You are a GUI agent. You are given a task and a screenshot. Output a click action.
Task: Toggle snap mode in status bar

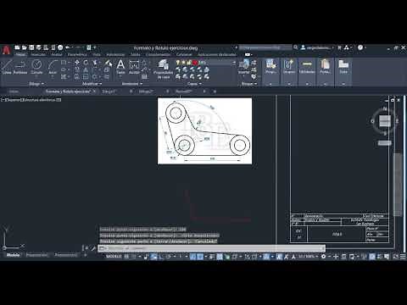click(134, 257)
